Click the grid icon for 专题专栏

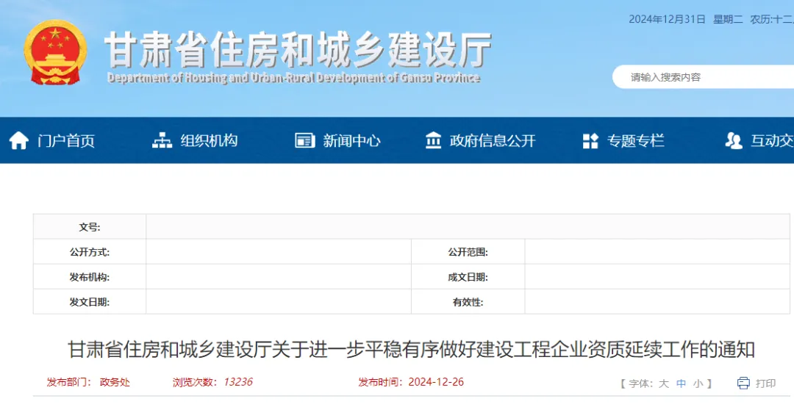point(590,140)
